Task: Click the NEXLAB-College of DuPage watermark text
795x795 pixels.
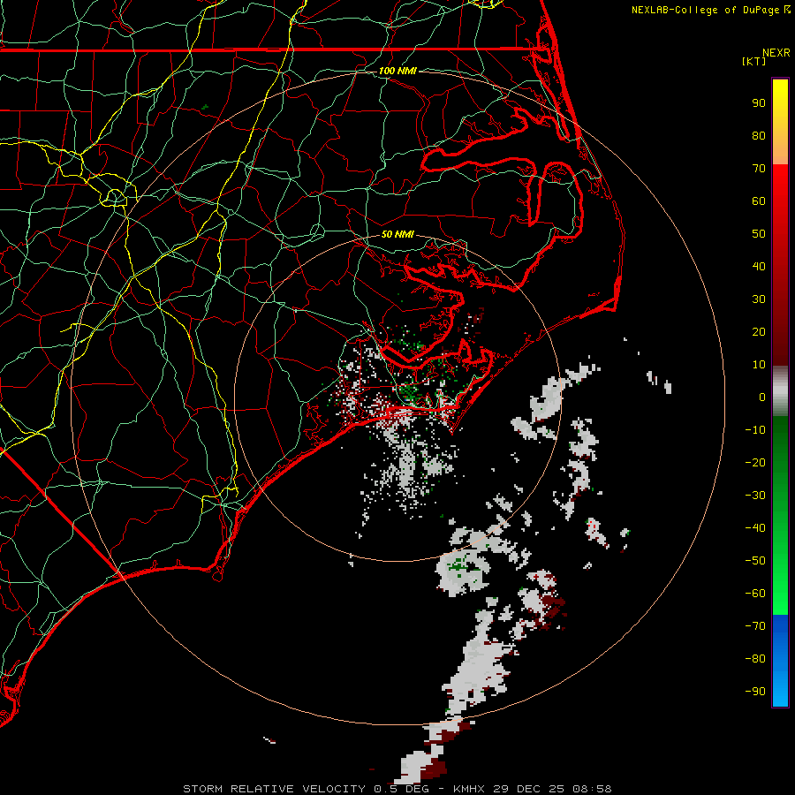Action: click(x=710, y=10)
